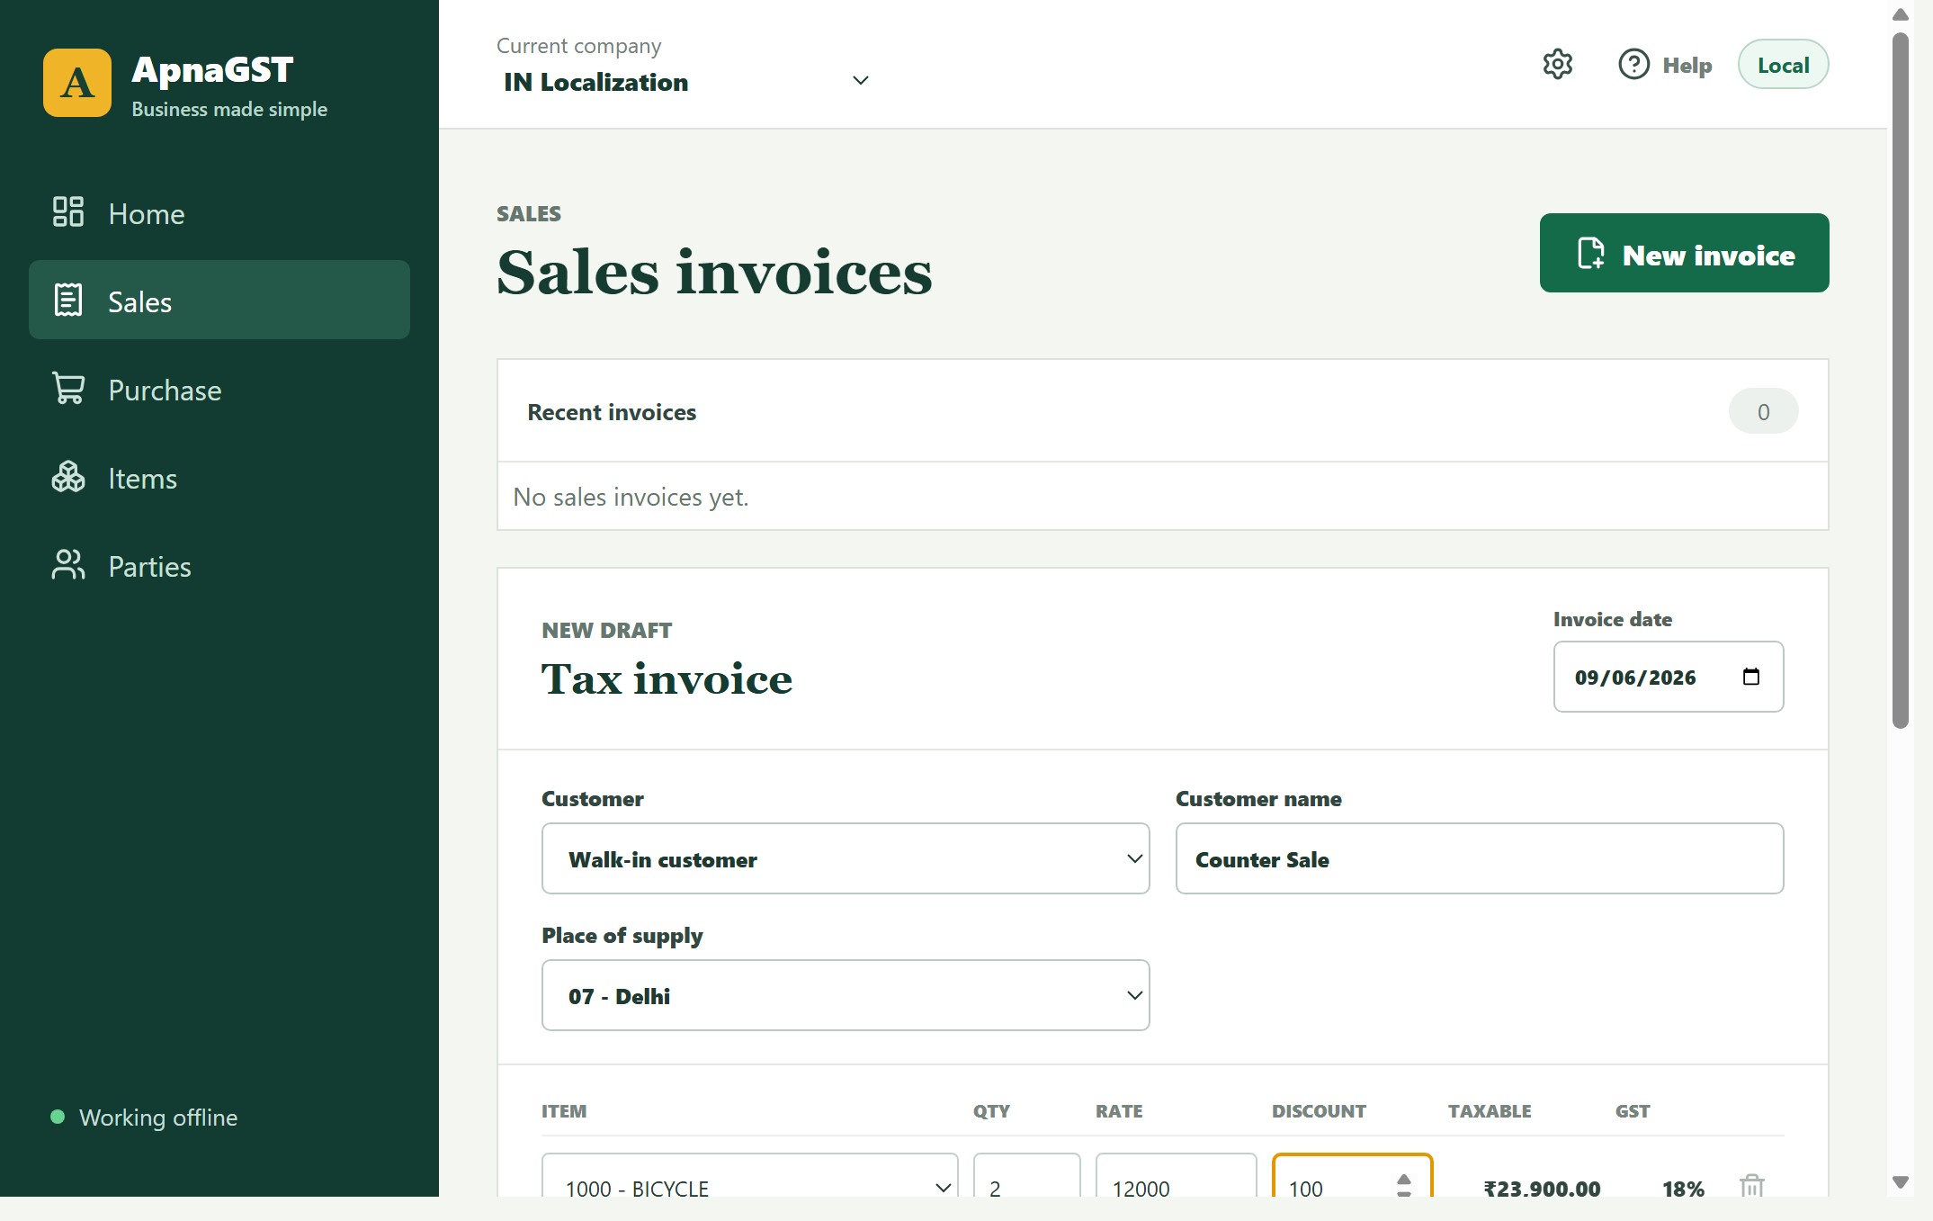The image size is (1933, 1221).
Task: Click the Tax invoice heading
Action: point(667,678)
